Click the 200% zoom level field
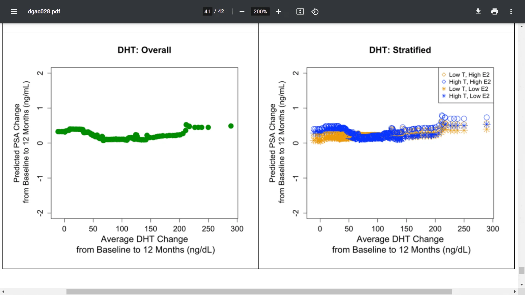Image resolution: width=525 pixels, height=295 pixels. click(x=260, y=11)
